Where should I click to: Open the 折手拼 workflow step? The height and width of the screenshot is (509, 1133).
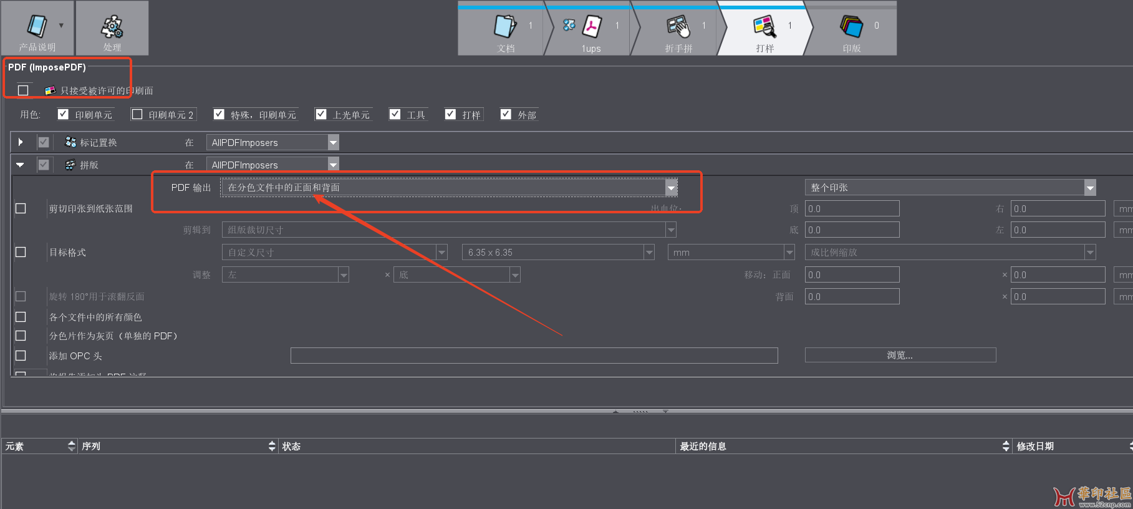click(x=678, y=26)
